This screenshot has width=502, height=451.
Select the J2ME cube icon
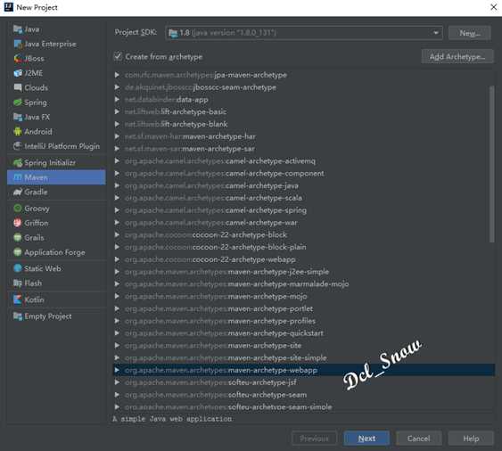coord(18,73)
